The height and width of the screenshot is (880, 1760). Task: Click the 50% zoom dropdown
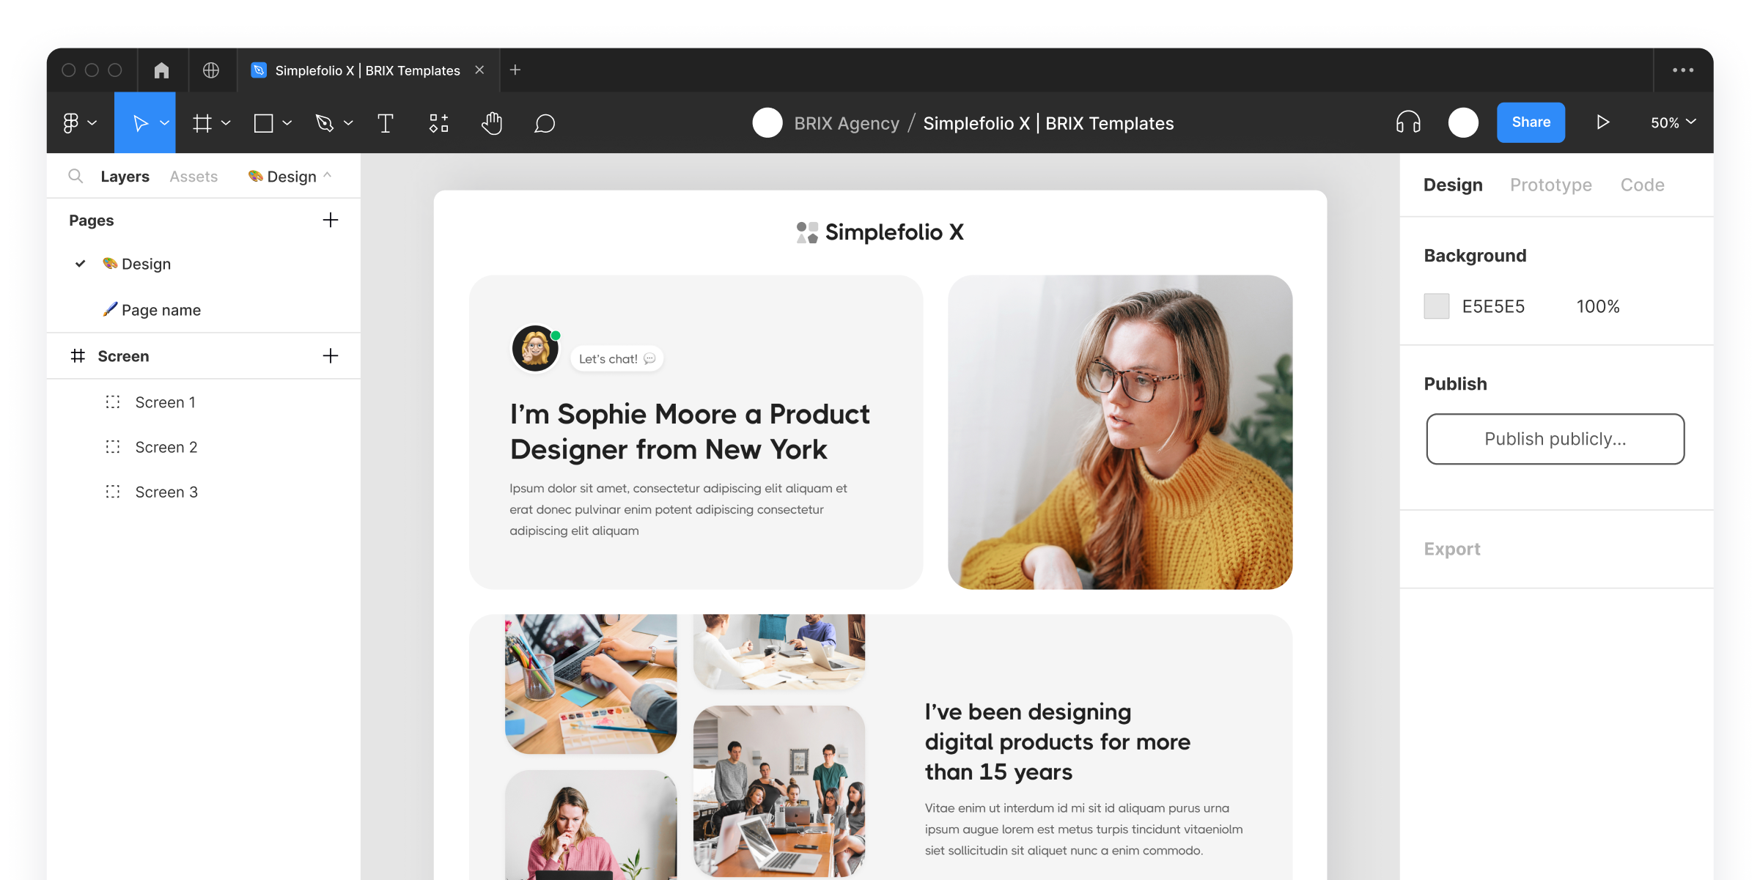1674,122
